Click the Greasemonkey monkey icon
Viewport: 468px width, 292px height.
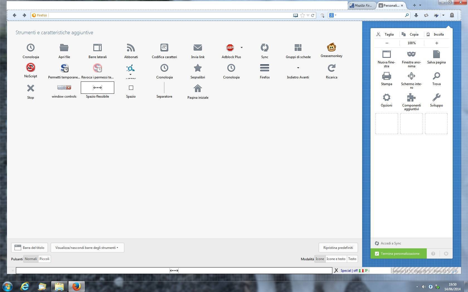click(x=331, y=47)
